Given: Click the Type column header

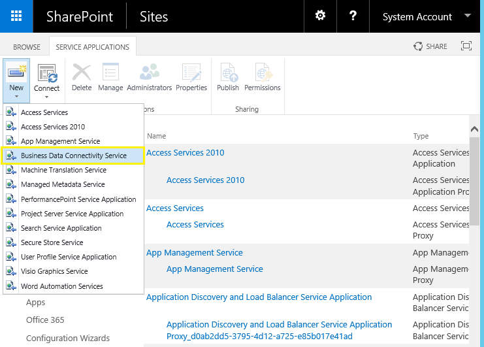Looking at the screenshot, I should 421,136.
